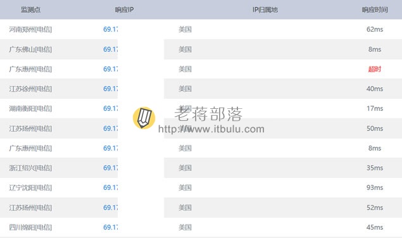402x238 pixels.
Task: Click the 响应时间 column header
Action: click(375, 9)
